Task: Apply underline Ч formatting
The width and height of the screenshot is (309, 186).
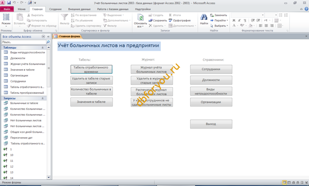Action: point(245,20)
